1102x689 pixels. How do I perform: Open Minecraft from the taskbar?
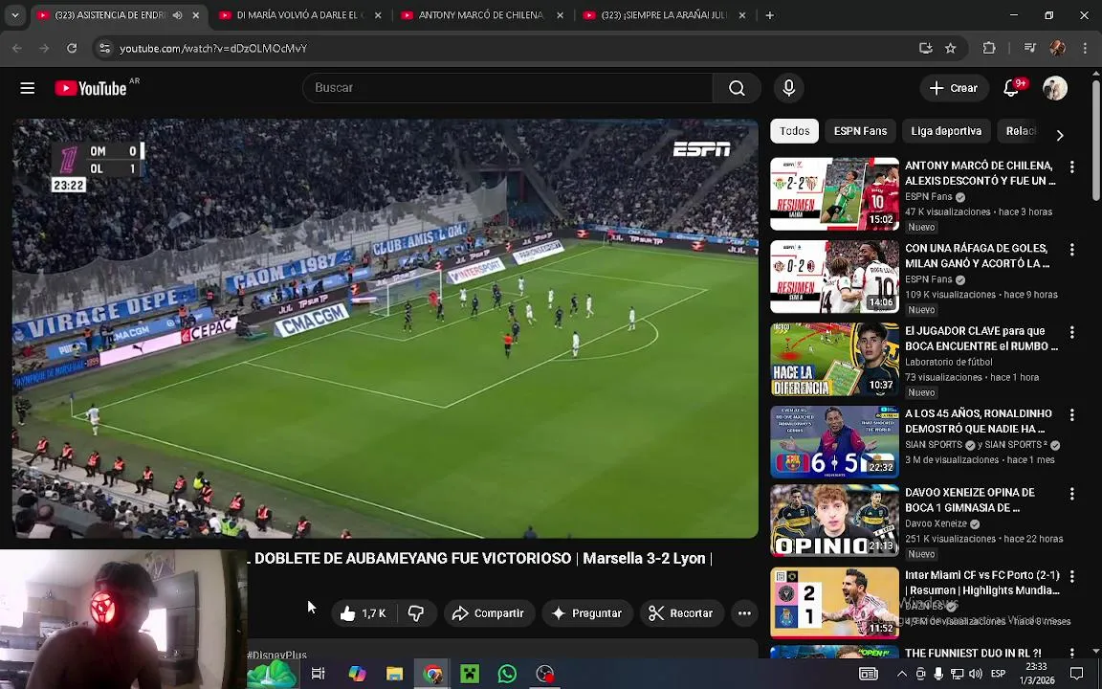pos(470,674)
